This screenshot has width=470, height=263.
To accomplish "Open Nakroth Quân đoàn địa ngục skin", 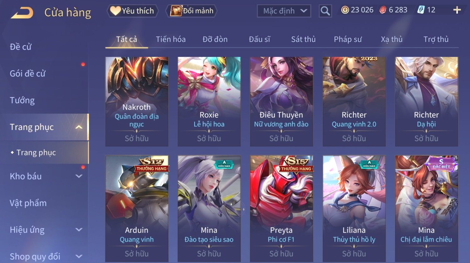I will 137,101.
